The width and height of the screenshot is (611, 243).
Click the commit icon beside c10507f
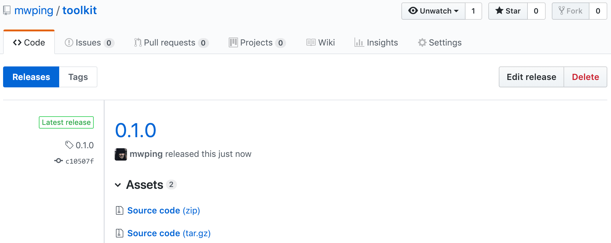click(58, 161)
